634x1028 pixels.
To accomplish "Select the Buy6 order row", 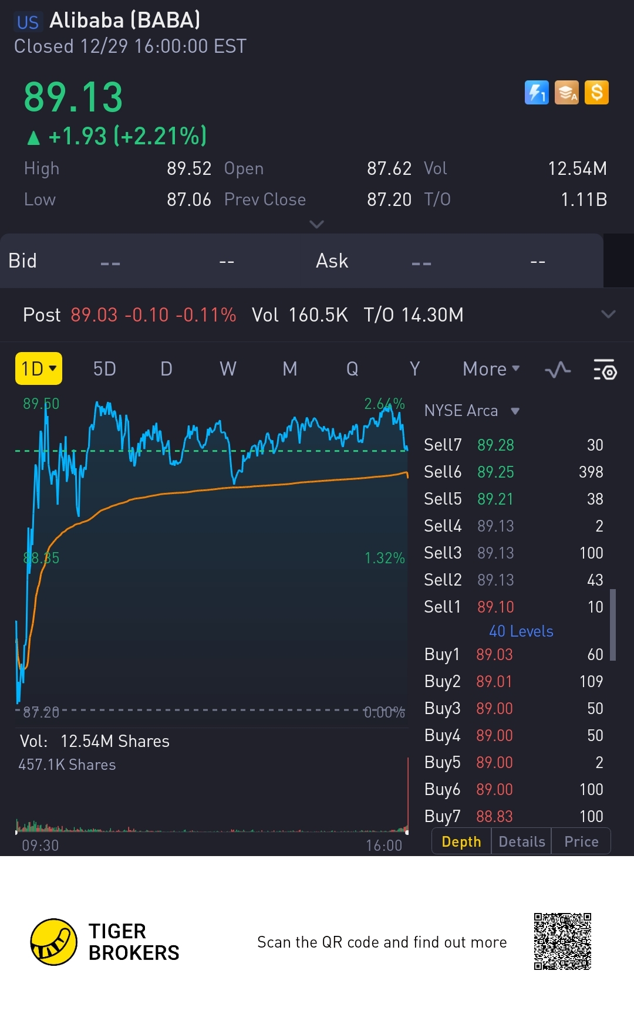I will (514, 789).
